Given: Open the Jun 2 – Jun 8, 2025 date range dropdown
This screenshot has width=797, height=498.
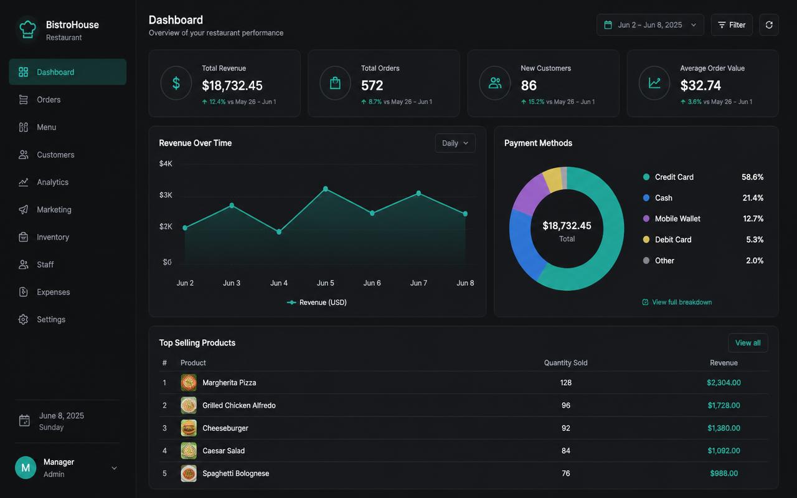Looking at the screenshot, I should tap(650, 25).
